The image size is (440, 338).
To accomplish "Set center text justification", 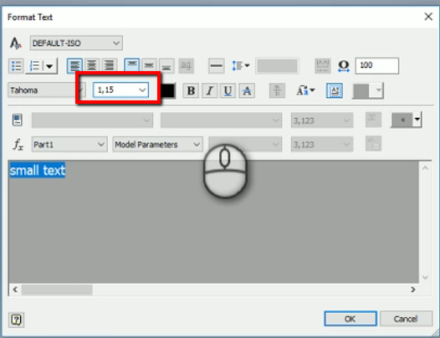I will [x=92, y=66].
